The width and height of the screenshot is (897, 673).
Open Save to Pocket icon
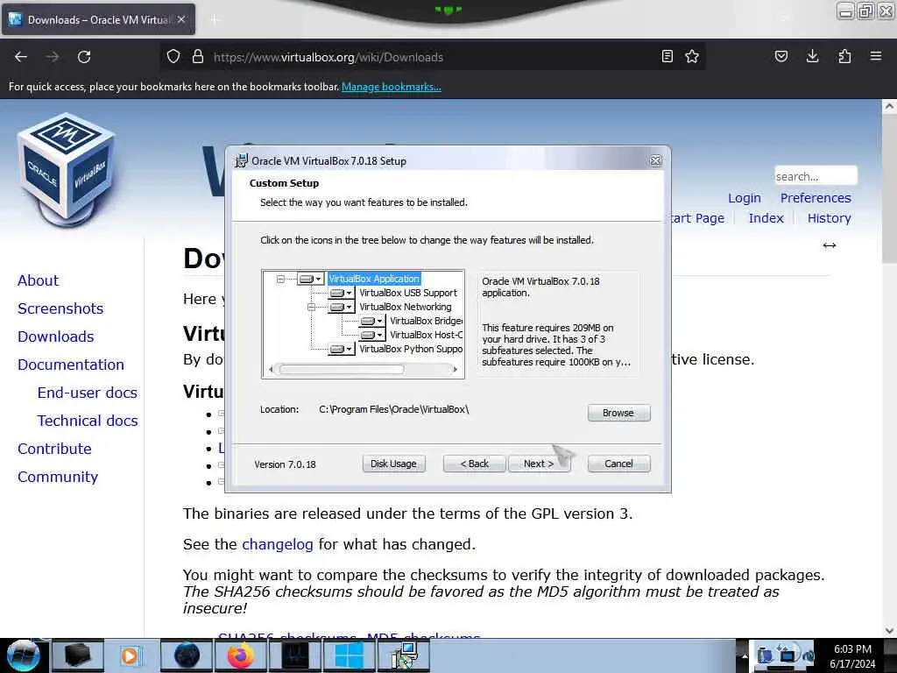tap(780, 56)
